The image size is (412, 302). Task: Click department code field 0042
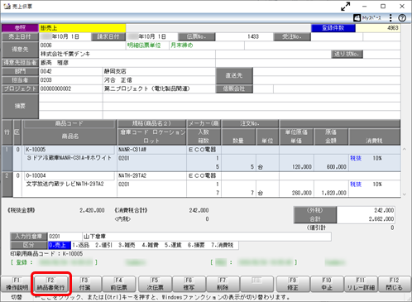tap(70, 71)
